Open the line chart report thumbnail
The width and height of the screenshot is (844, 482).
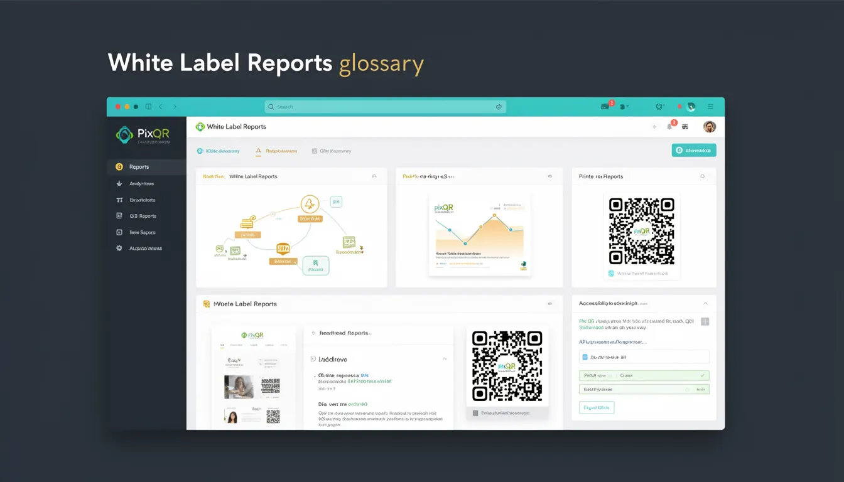(480, 233)
